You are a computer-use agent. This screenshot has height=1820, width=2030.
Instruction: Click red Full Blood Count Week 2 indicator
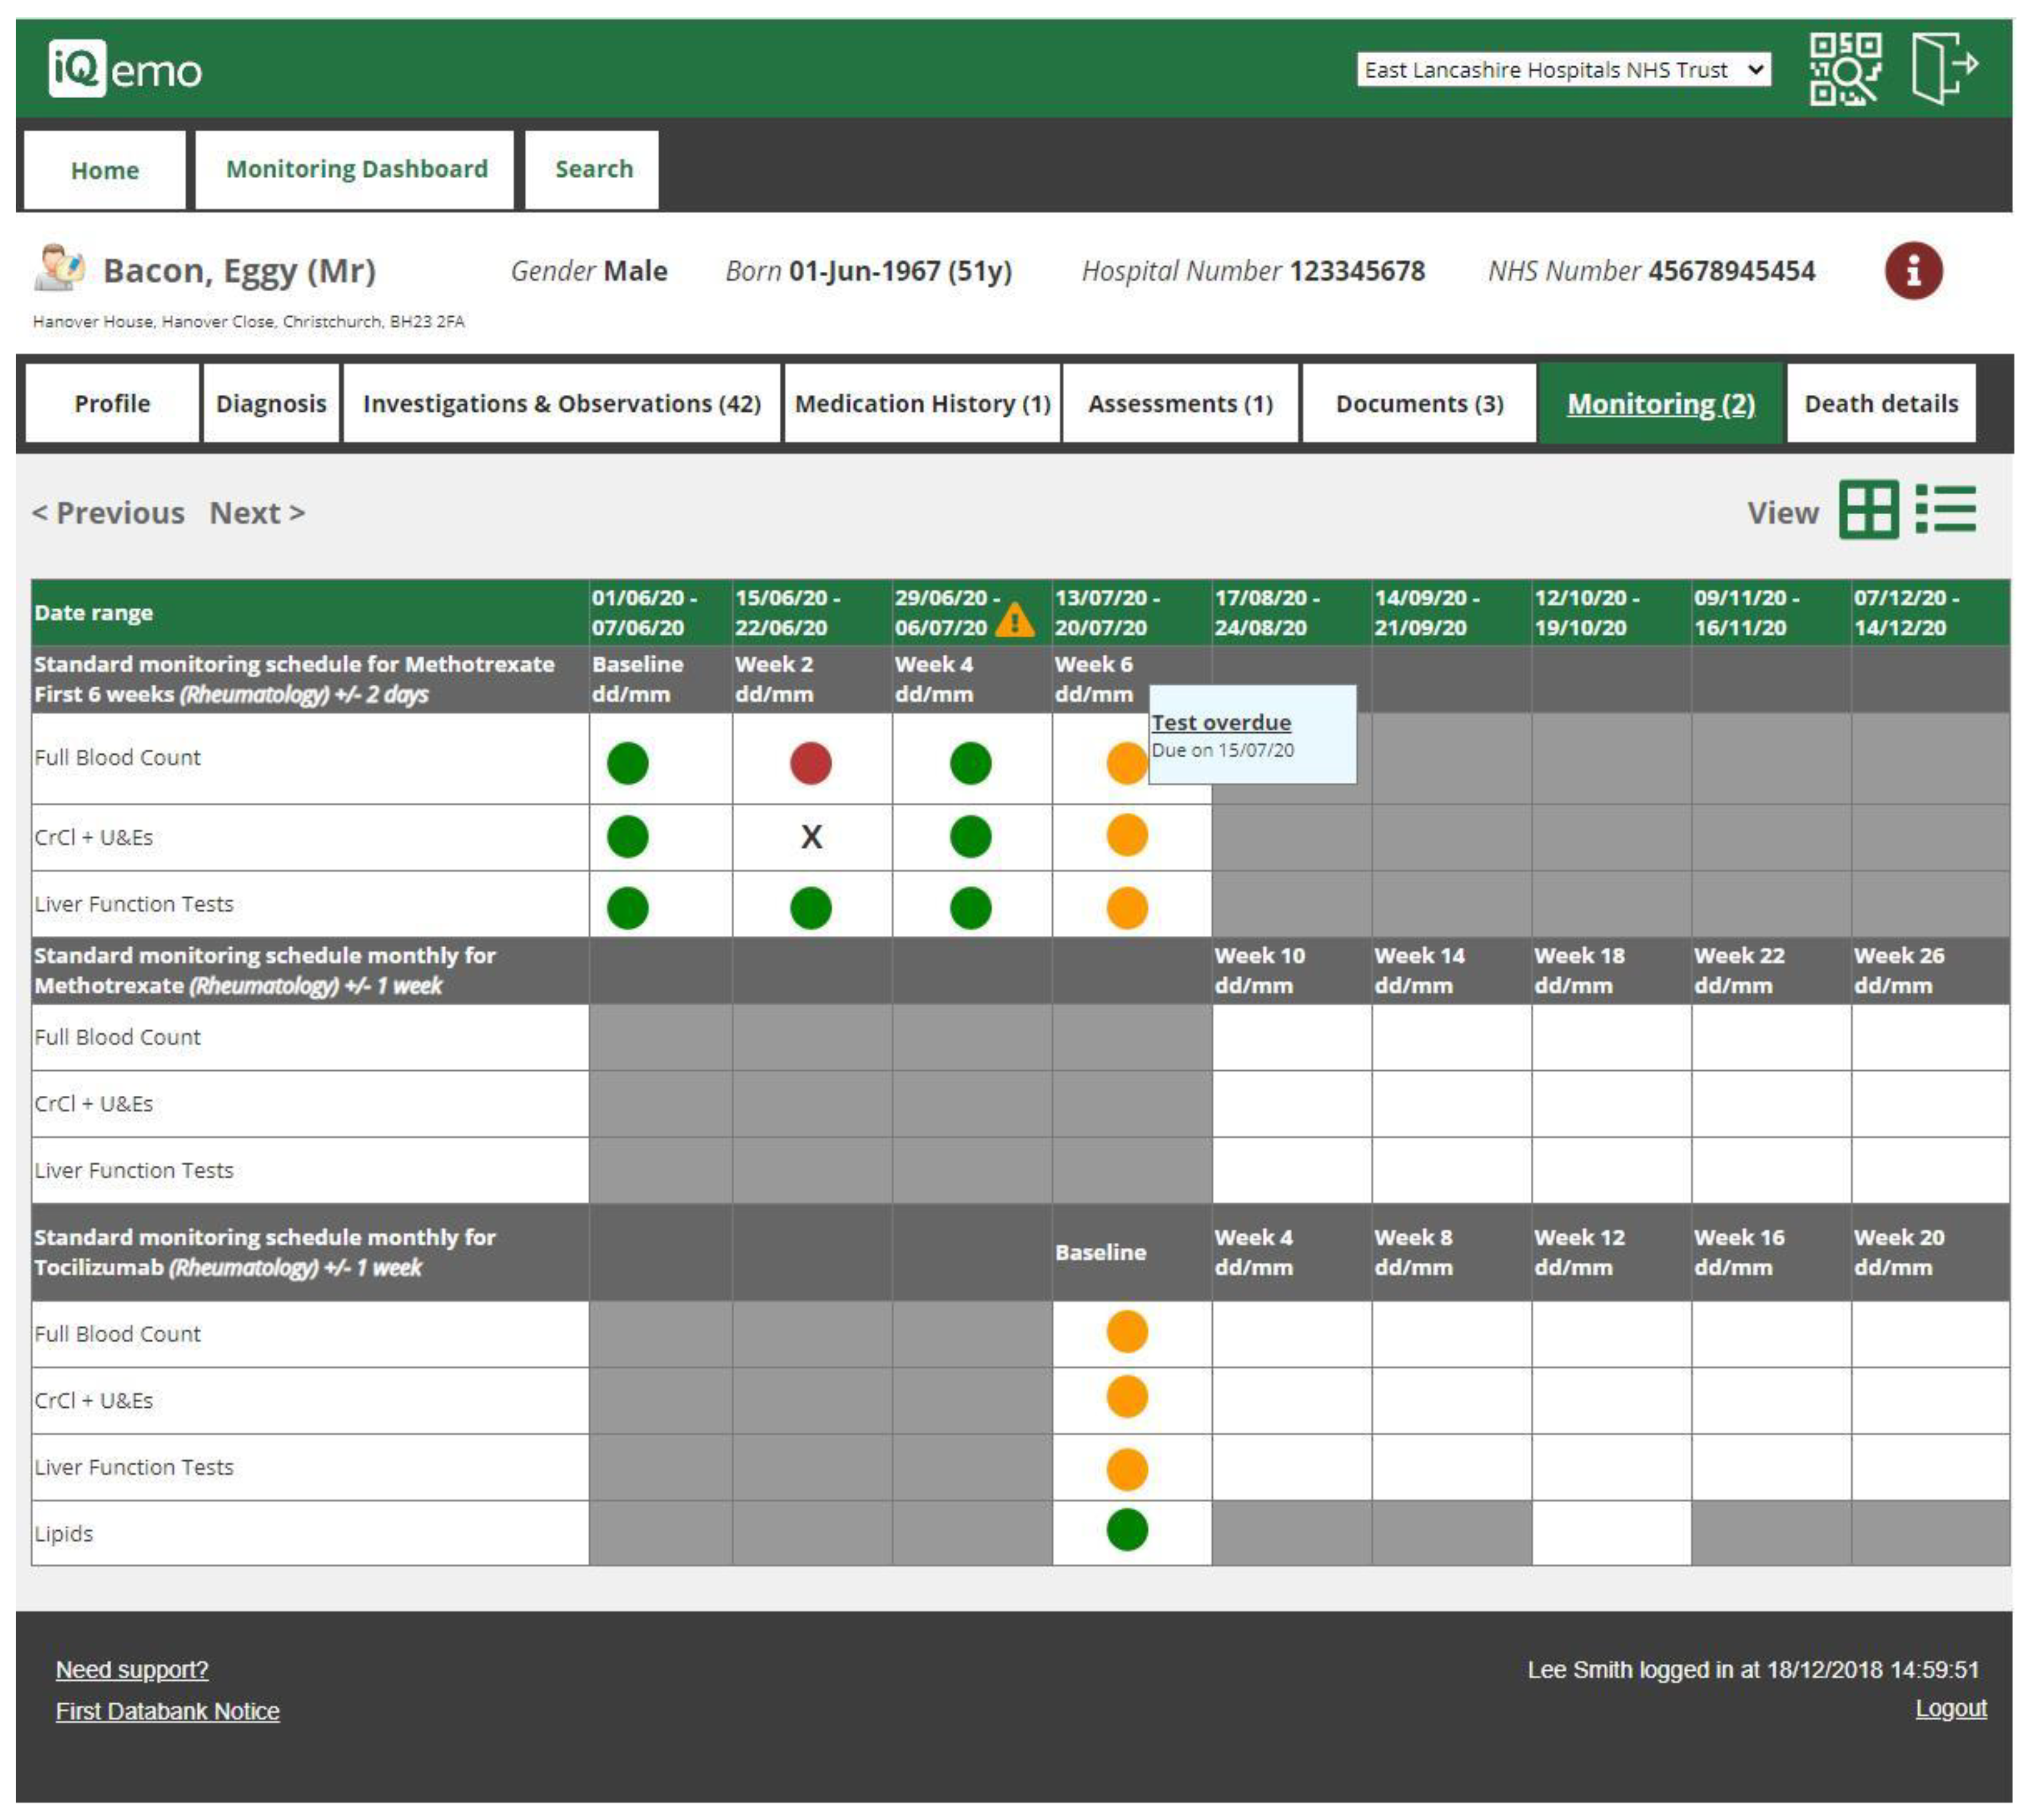tap(810, 764)
